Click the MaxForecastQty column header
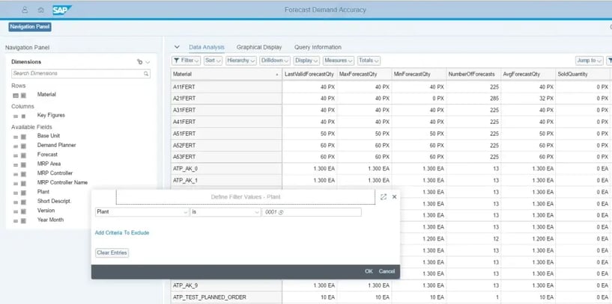This screenshot has height=304, width=612. [x=364, y=75]
